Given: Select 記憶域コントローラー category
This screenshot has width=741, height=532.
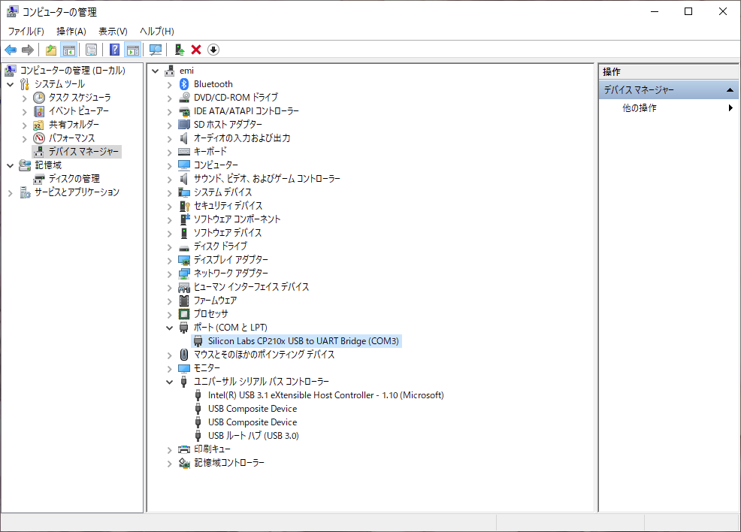Looking at the screenshot, I should tap(229, 463).
